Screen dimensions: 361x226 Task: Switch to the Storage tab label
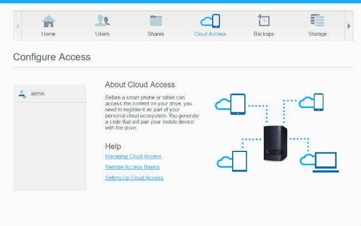point(318,34)
